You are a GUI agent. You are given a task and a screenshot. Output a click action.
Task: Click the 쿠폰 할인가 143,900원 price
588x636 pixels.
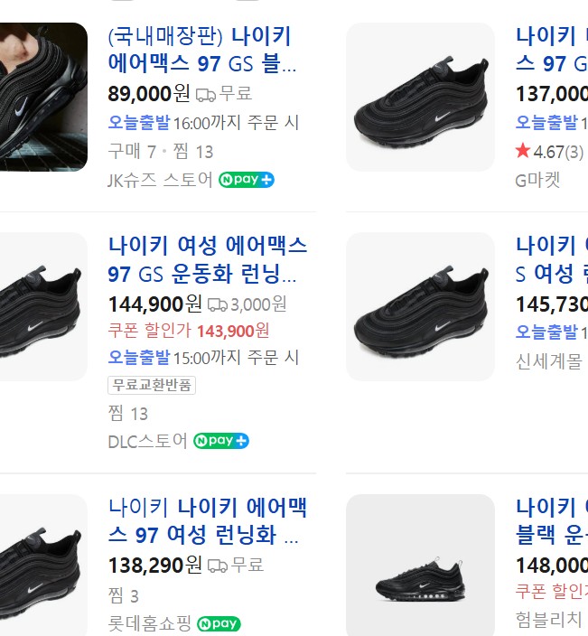tap(188, 331)
